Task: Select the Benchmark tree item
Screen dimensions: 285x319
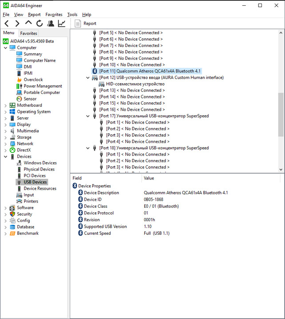Action: [x=28, y=233]
